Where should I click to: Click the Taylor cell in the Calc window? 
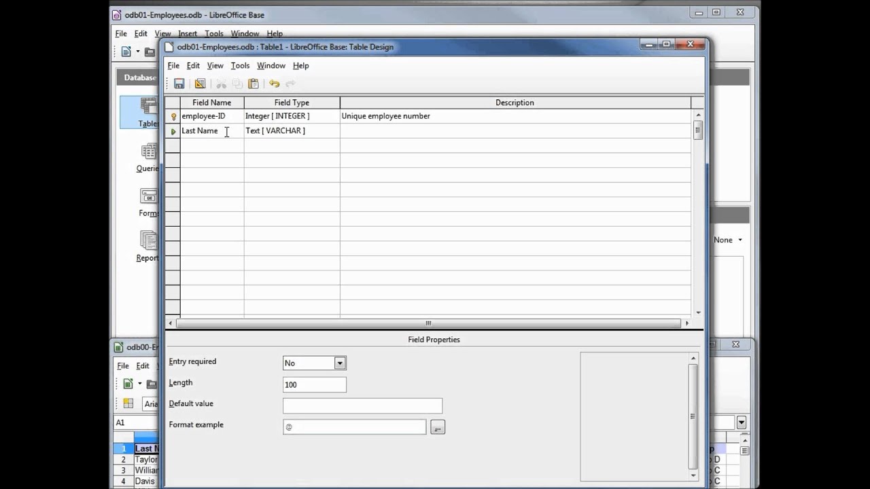point(146,460)
